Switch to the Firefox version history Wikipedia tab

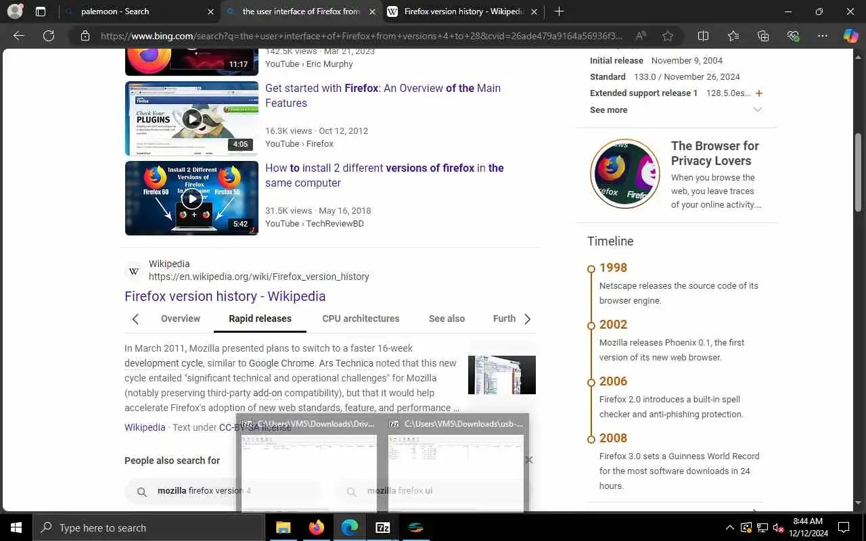[463, 11]
